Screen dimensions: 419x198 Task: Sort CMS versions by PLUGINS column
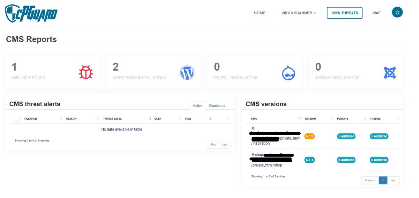point(343,119)
